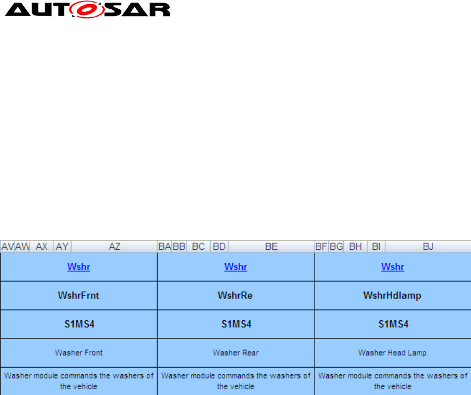The width and height of the screenshot is (471, 395).
Task: Click the WshrFrnt cell
Action: click(79, 295)
